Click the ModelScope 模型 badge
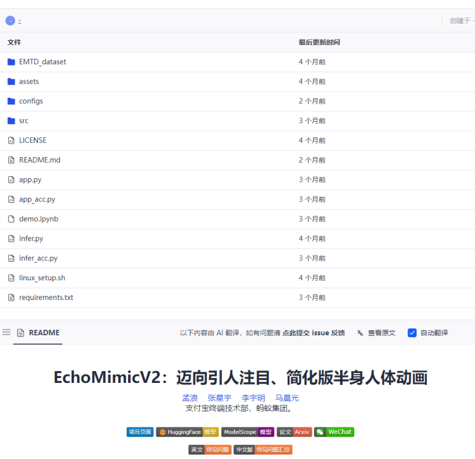This screenshot has height=459, width=475. [x=247, y=432]
